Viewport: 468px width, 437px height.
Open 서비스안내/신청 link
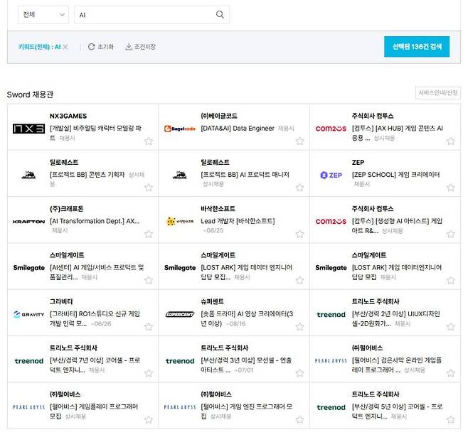pyautogui.click(x=438, y=92)
